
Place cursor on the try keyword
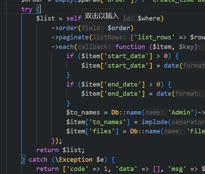tap(27, 9)
